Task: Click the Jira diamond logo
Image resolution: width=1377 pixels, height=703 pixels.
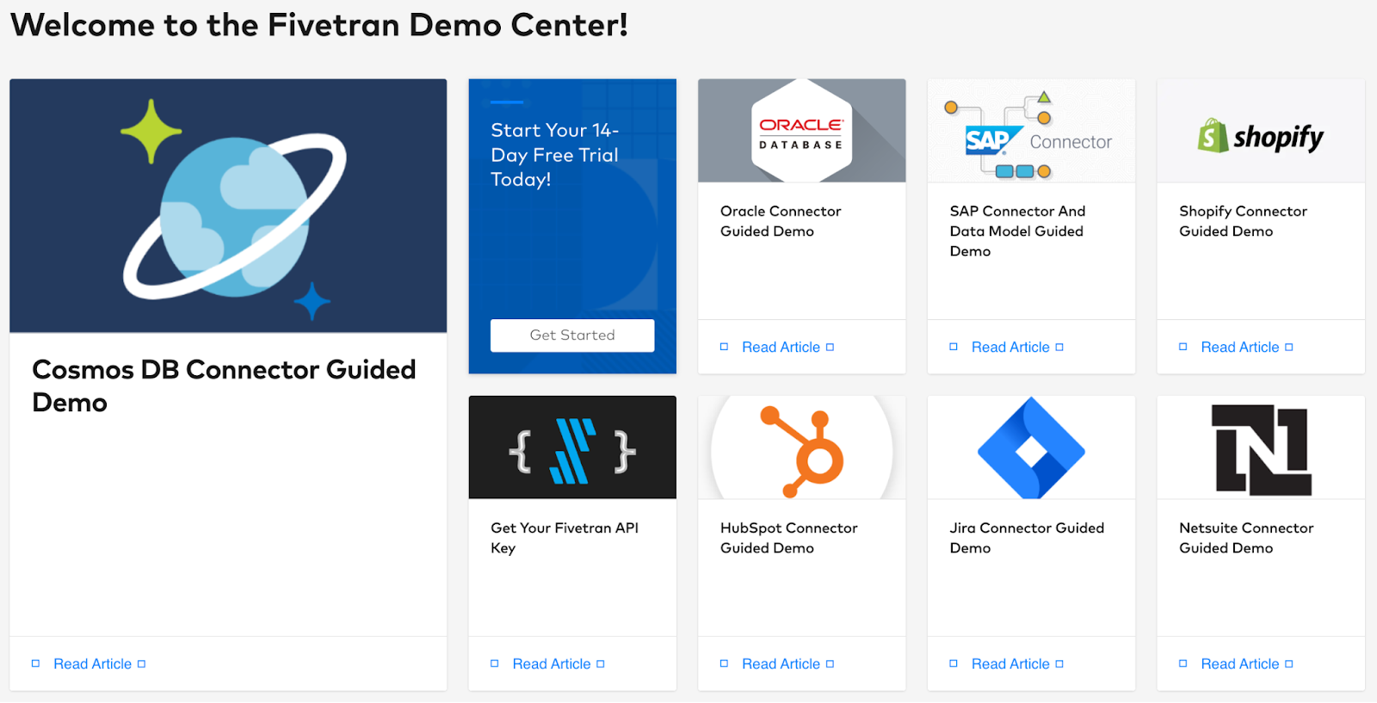Action: point(1031,447)
